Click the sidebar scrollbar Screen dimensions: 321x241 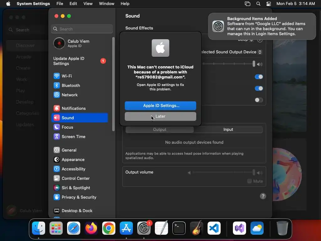click(113, 84)
